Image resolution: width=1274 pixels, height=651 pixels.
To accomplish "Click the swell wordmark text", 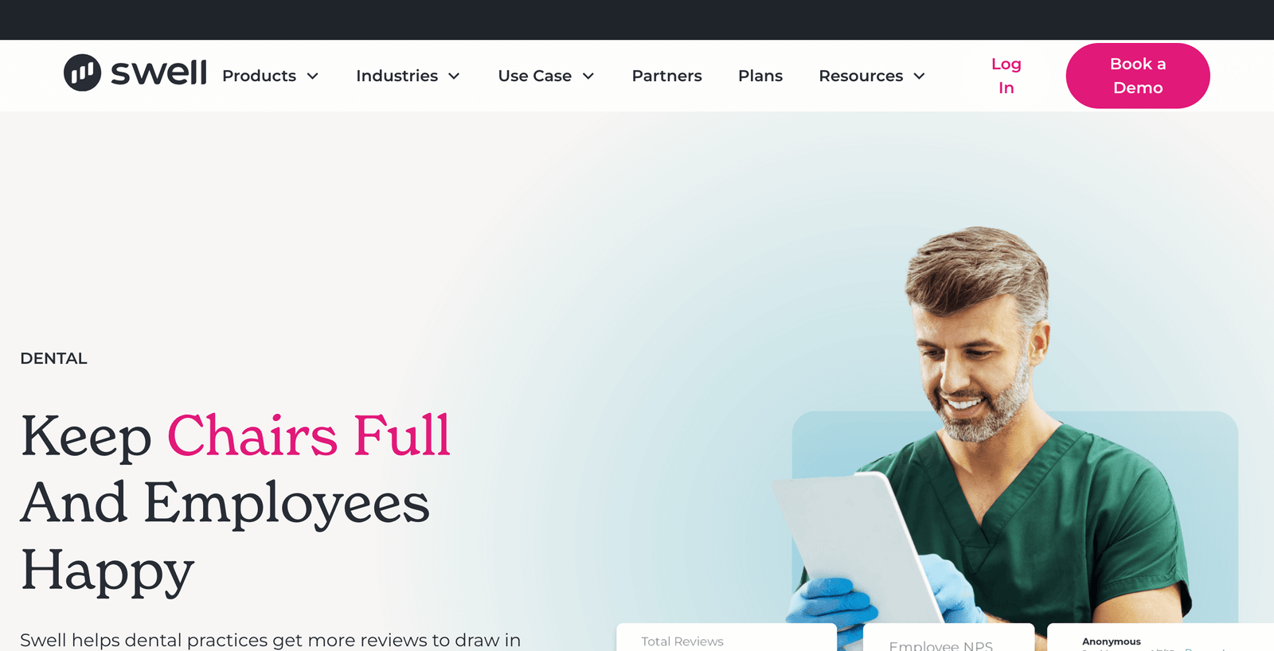I will tap(158, 72).
